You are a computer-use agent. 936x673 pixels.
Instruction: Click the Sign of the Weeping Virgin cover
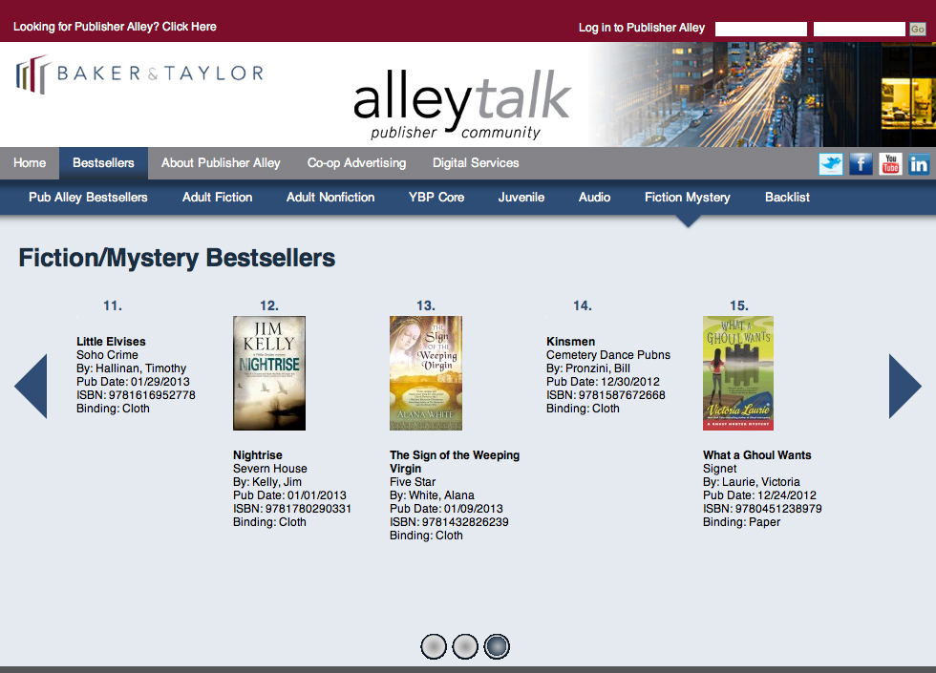(426, 373)
